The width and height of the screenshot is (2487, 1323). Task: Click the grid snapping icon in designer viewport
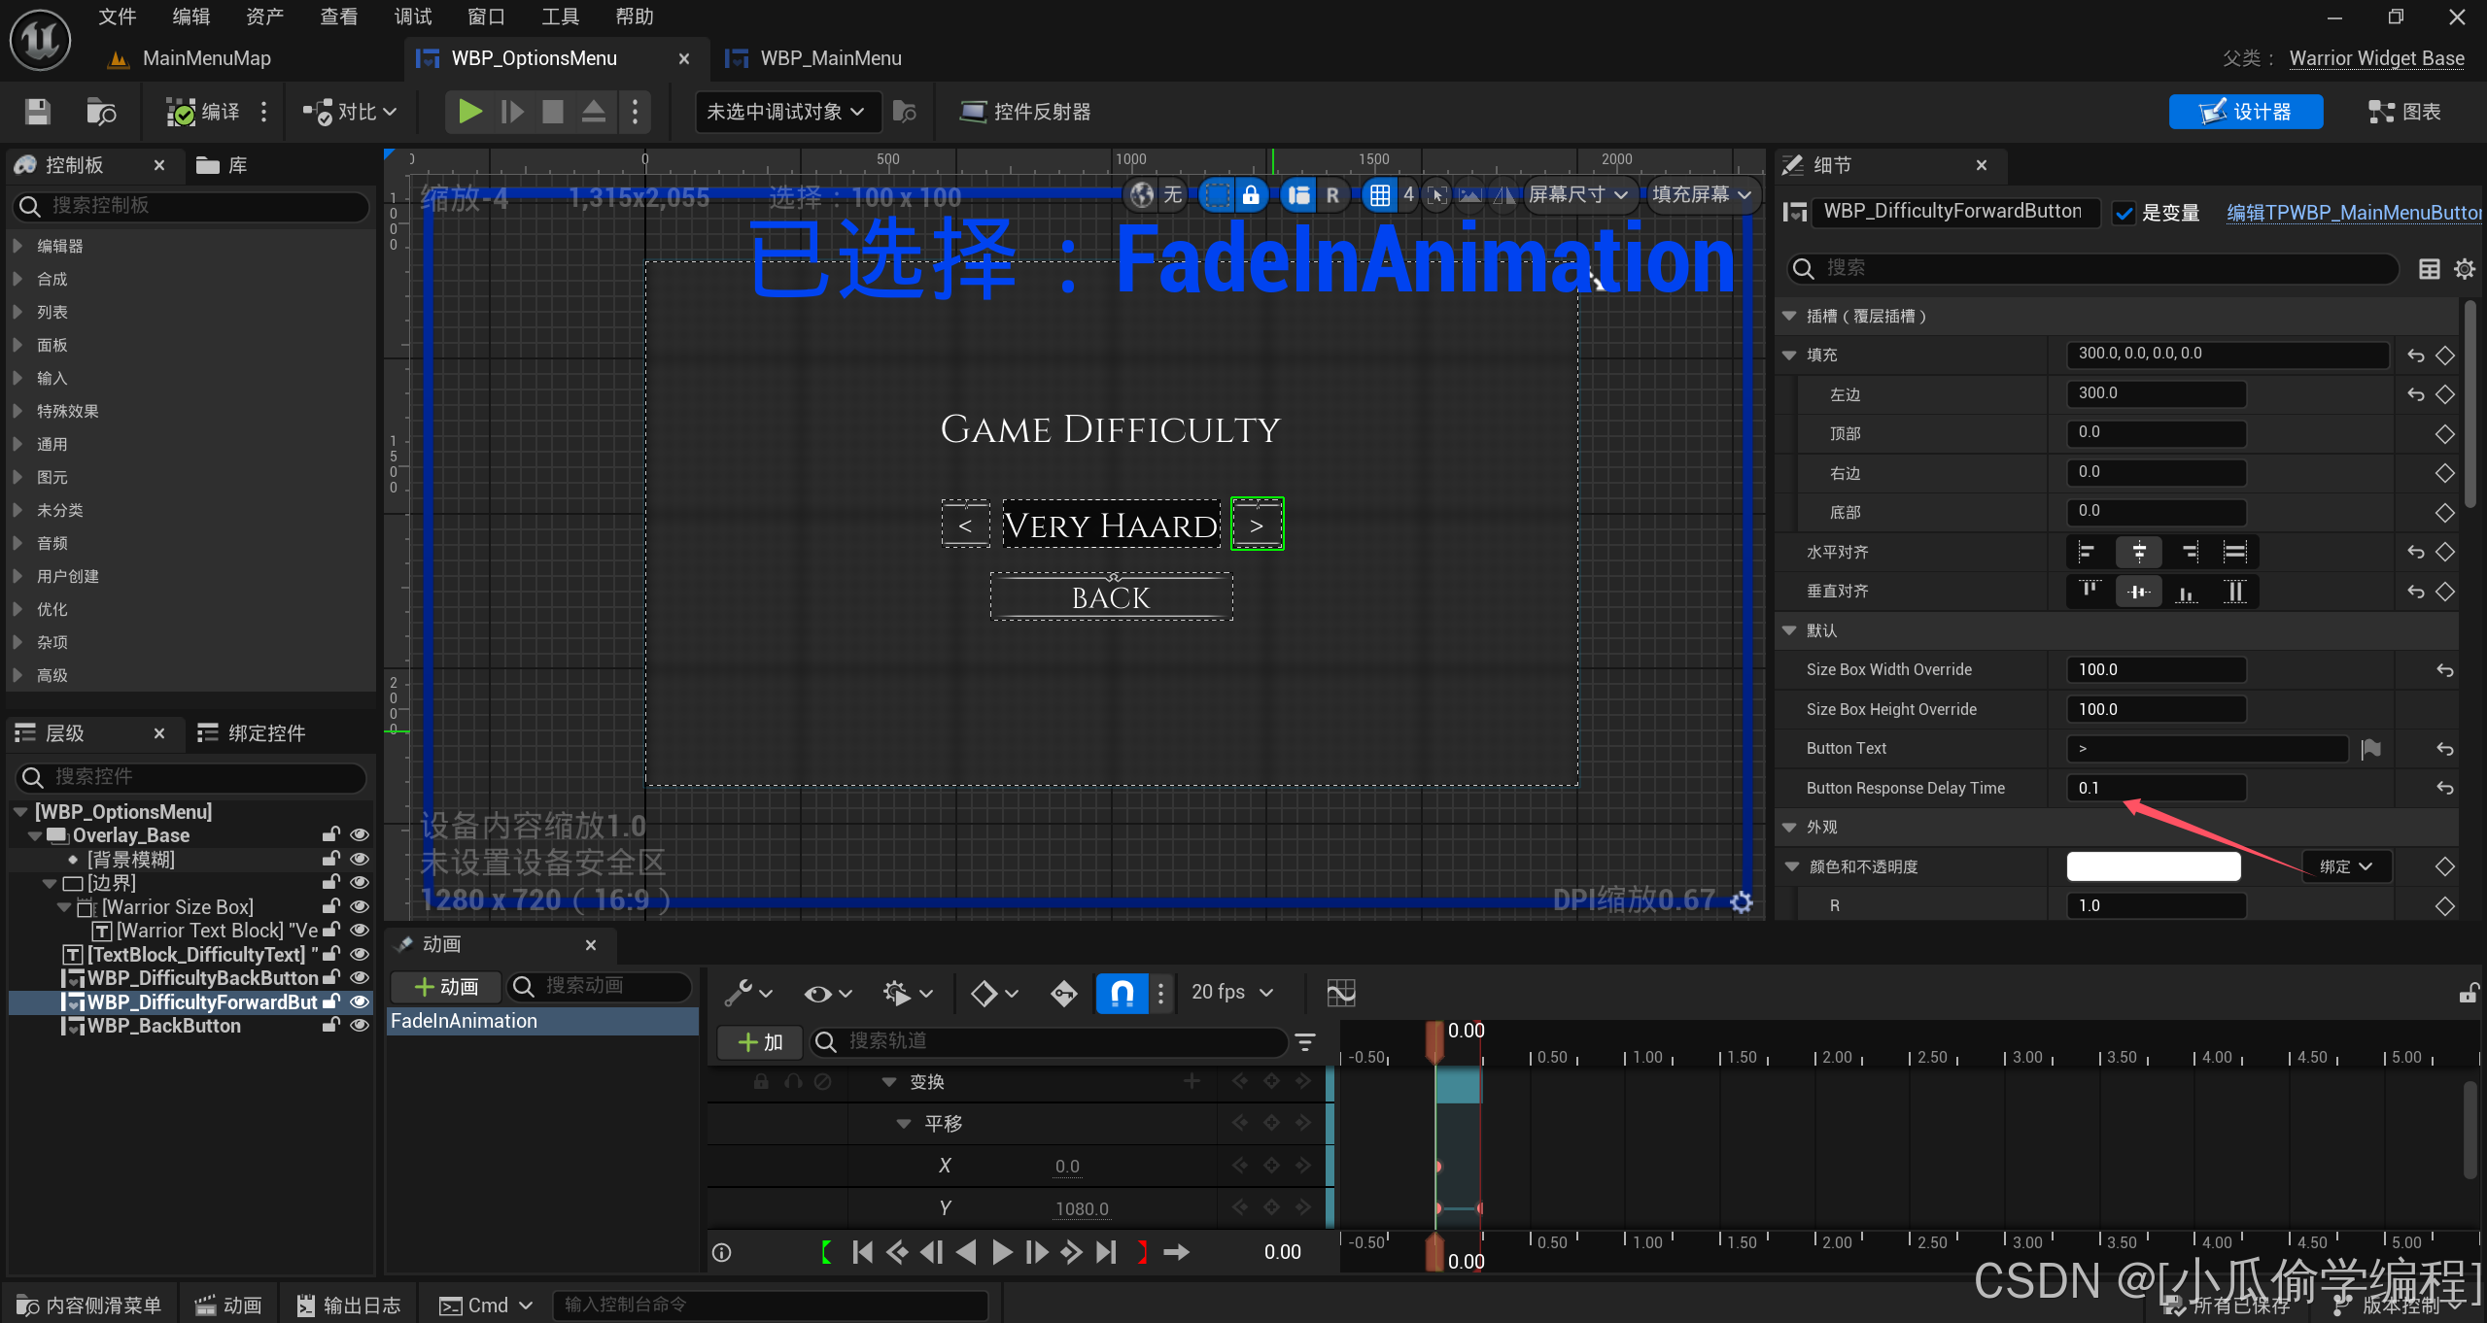click(x=1379, y=195)
